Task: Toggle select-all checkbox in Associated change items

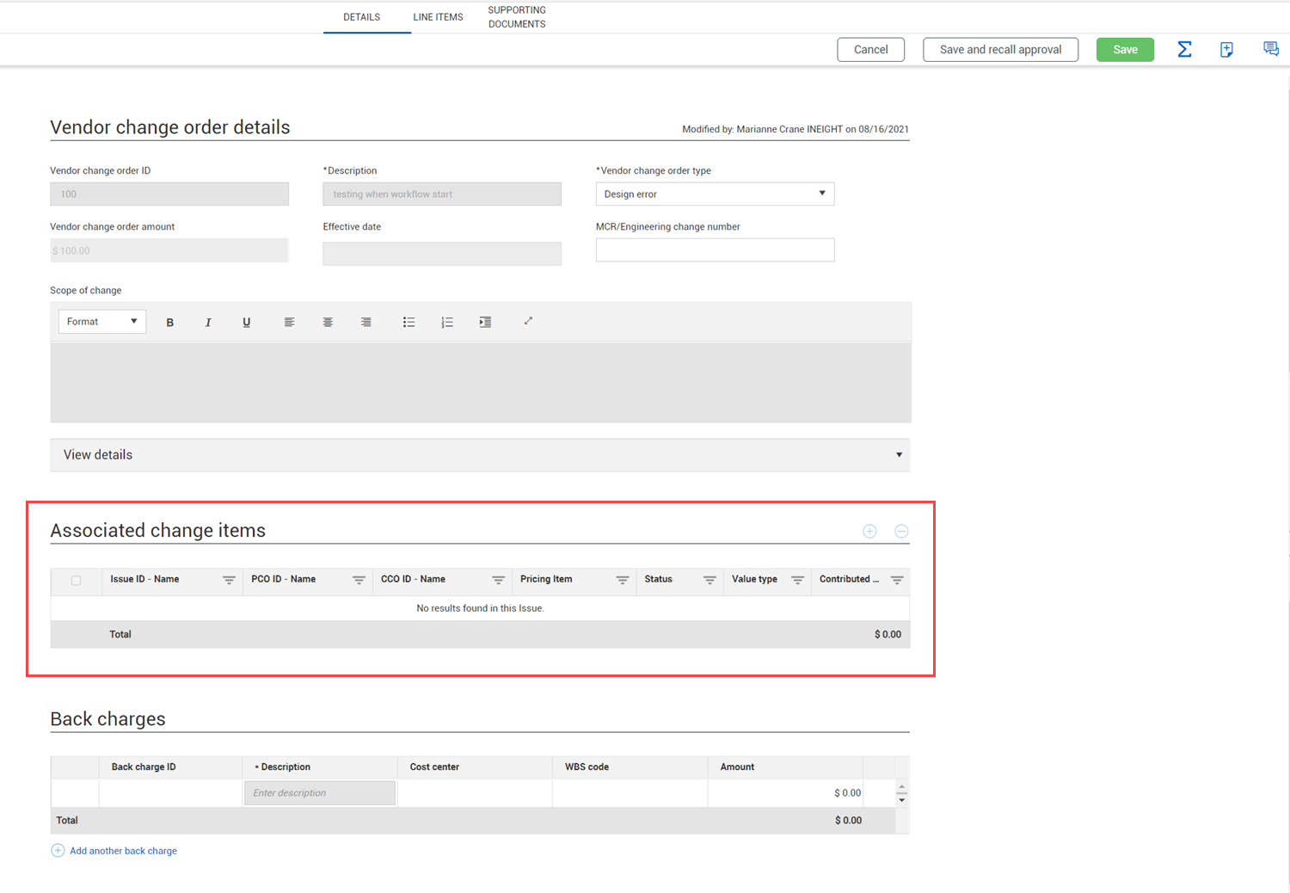Action: 77,581
